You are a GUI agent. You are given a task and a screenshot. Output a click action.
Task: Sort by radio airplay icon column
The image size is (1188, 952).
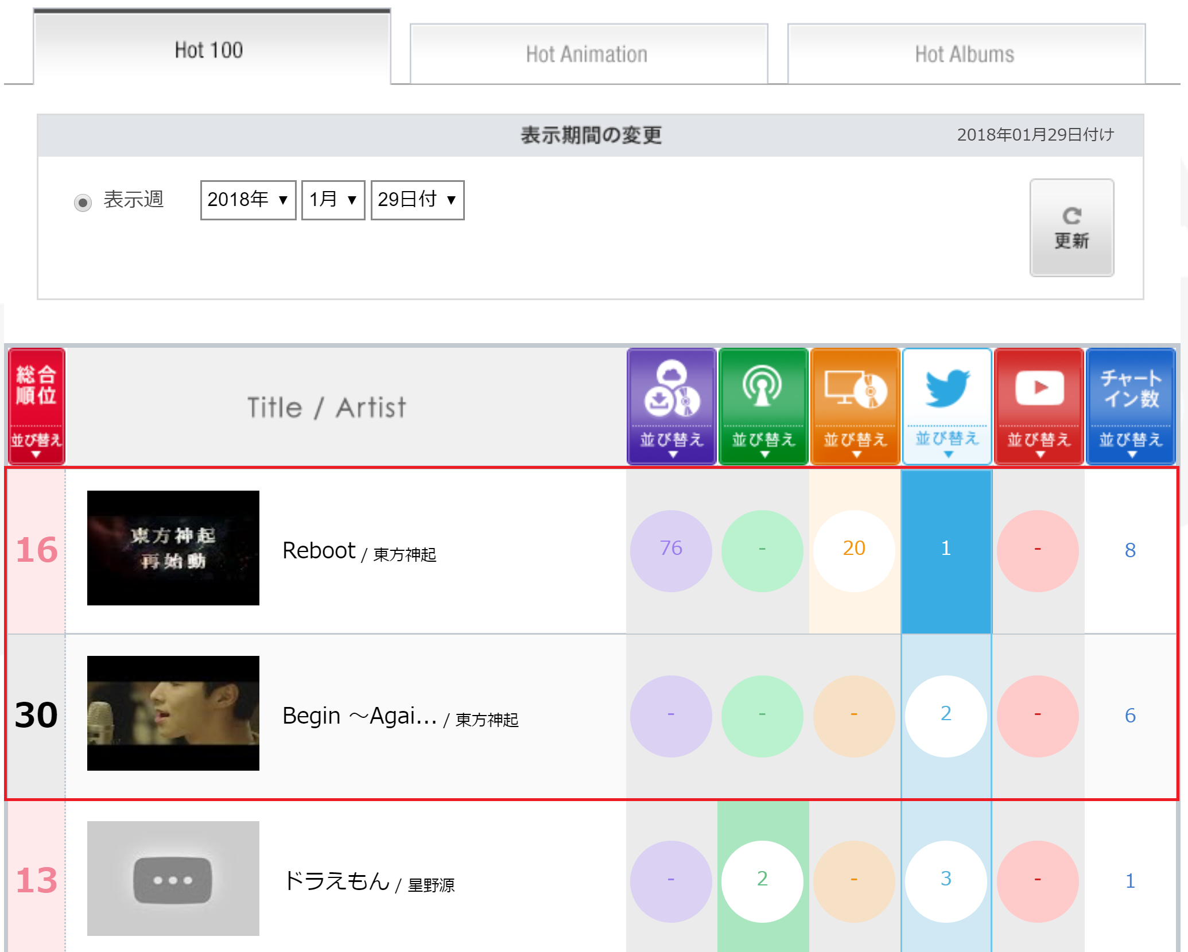pos(763,406)
